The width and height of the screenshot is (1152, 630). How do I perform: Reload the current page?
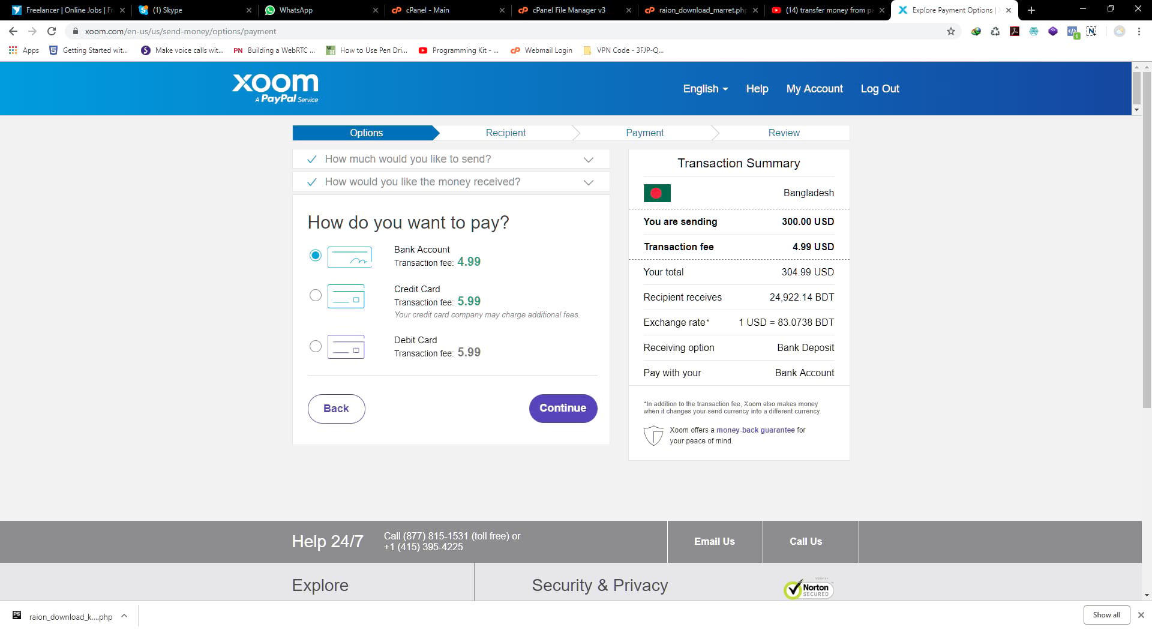pos(52,31)
